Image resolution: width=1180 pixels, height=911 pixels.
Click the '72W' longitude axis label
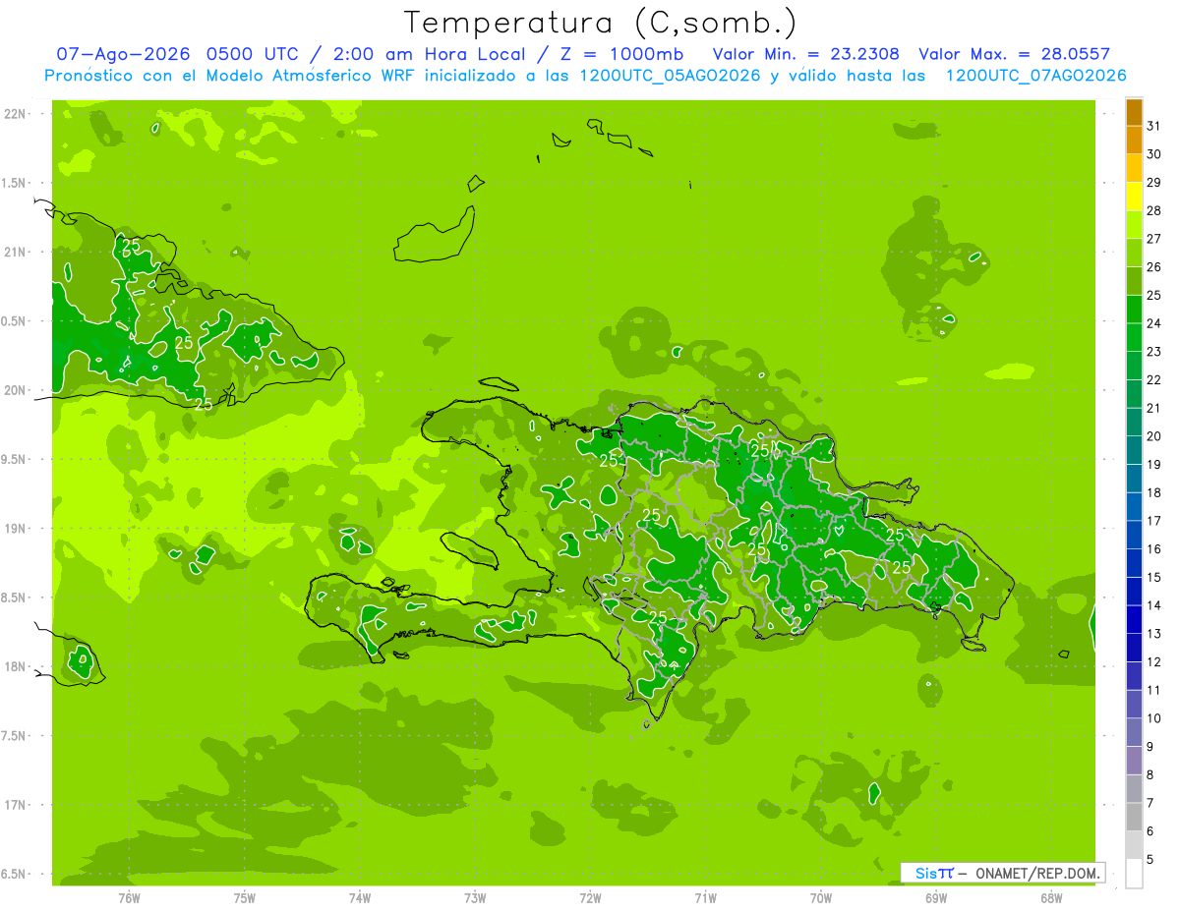pyautogui.click(x=590, y=897)
